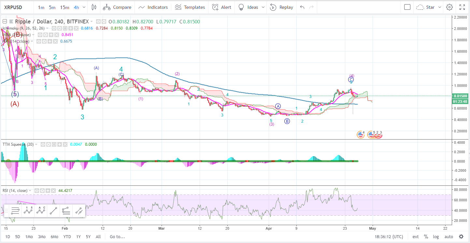Undo the last chart action

pos(302,7)
